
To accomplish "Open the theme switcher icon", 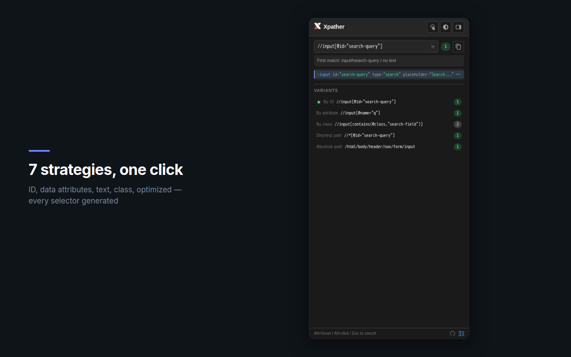I will [x=445, y=27].
